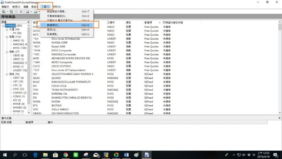Click the 日期 時間 column header in event log
Viewport: 282px width, 159px height.
13,122
